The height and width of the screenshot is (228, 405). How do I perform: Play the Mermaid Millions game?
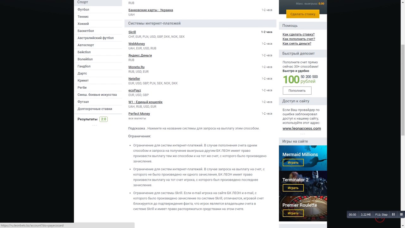(293, 162)
